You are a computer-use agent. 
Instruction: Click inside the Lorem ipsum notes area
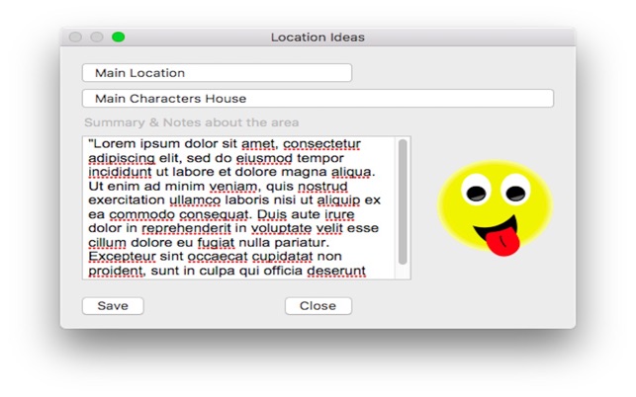[239, 207]
